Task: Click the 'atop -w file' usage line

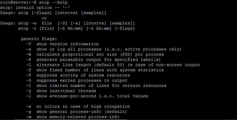Action: click(67, 23)
